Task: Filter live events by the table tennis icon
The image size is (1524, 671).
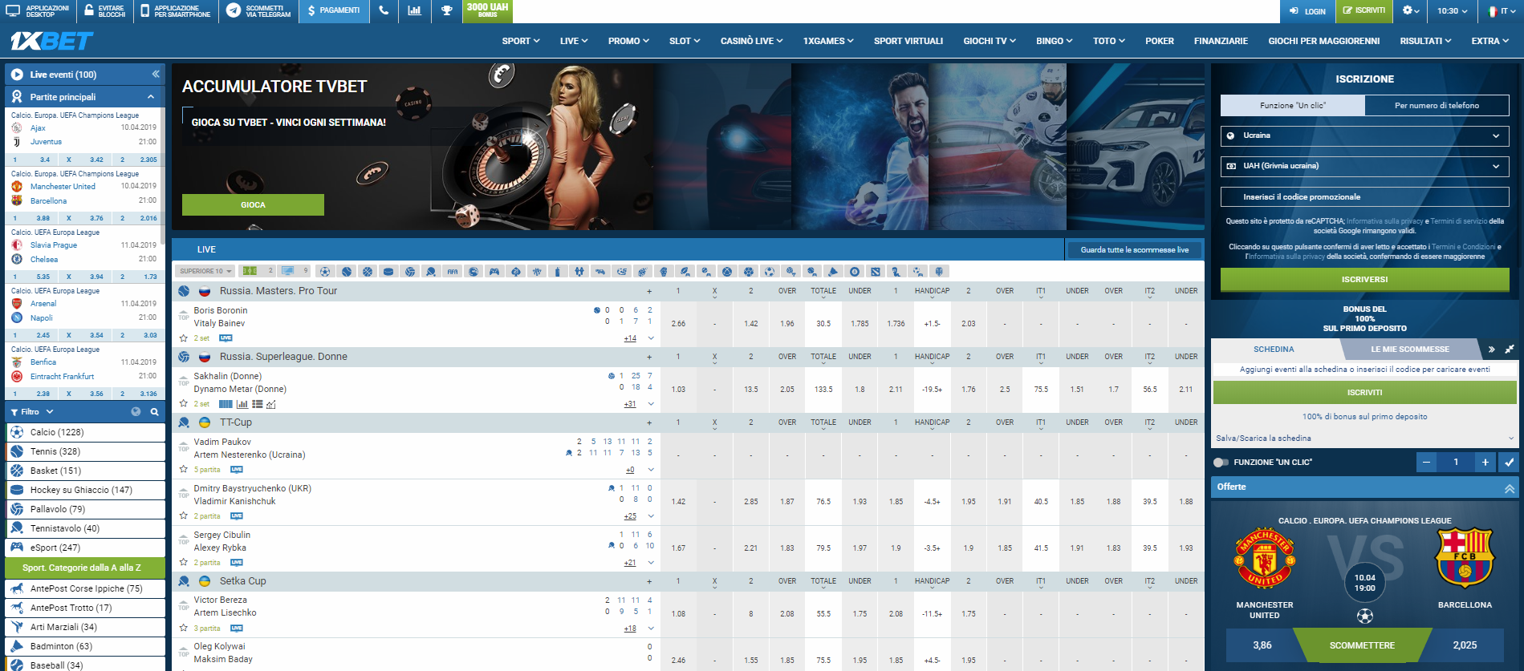Action: tap(431, 271)
